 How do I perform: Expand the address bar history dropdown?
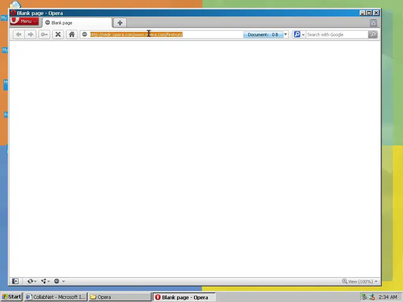(x=286, y=35)
